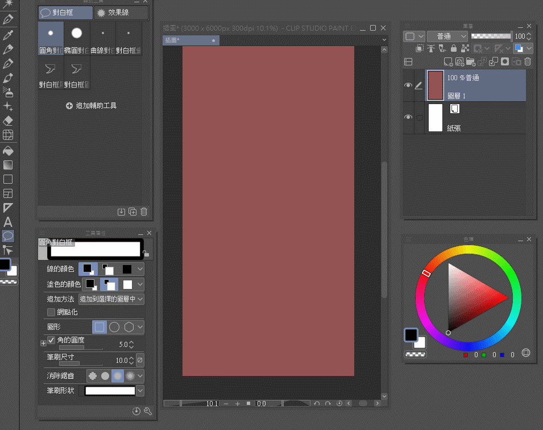Enable the 網點化 checkbox
Screen dimensions: 543x430
coord(51,312)
